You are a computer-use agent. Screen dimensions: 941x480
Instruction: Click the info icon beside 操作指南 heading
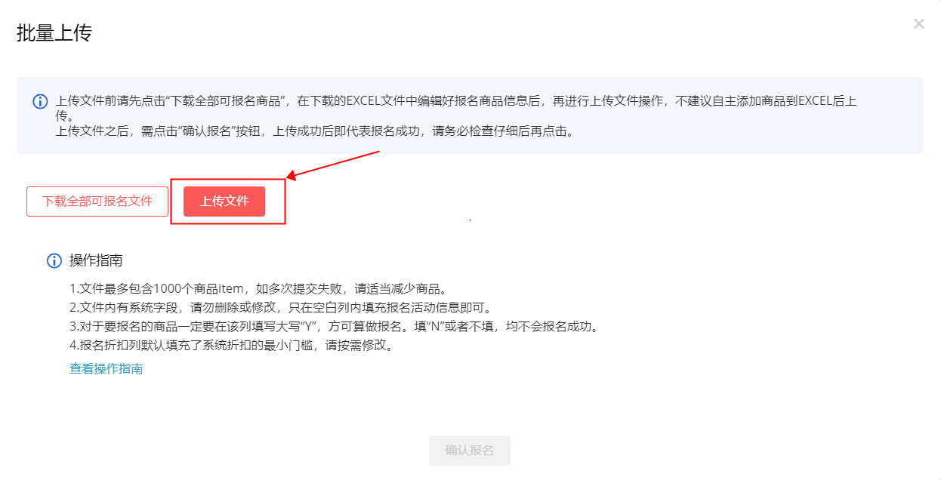point(54,260)
